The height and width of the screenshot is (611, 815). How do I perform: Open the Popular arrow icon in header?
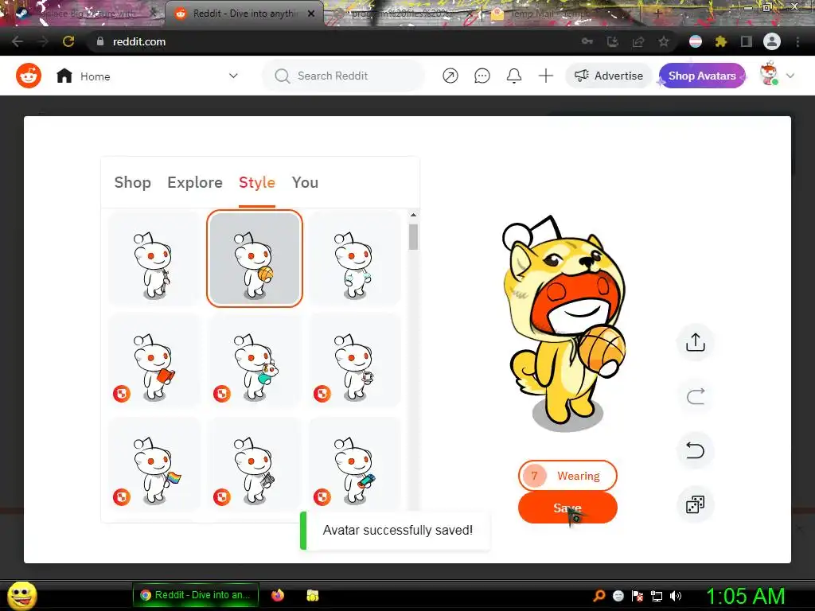tap(450, 76)
